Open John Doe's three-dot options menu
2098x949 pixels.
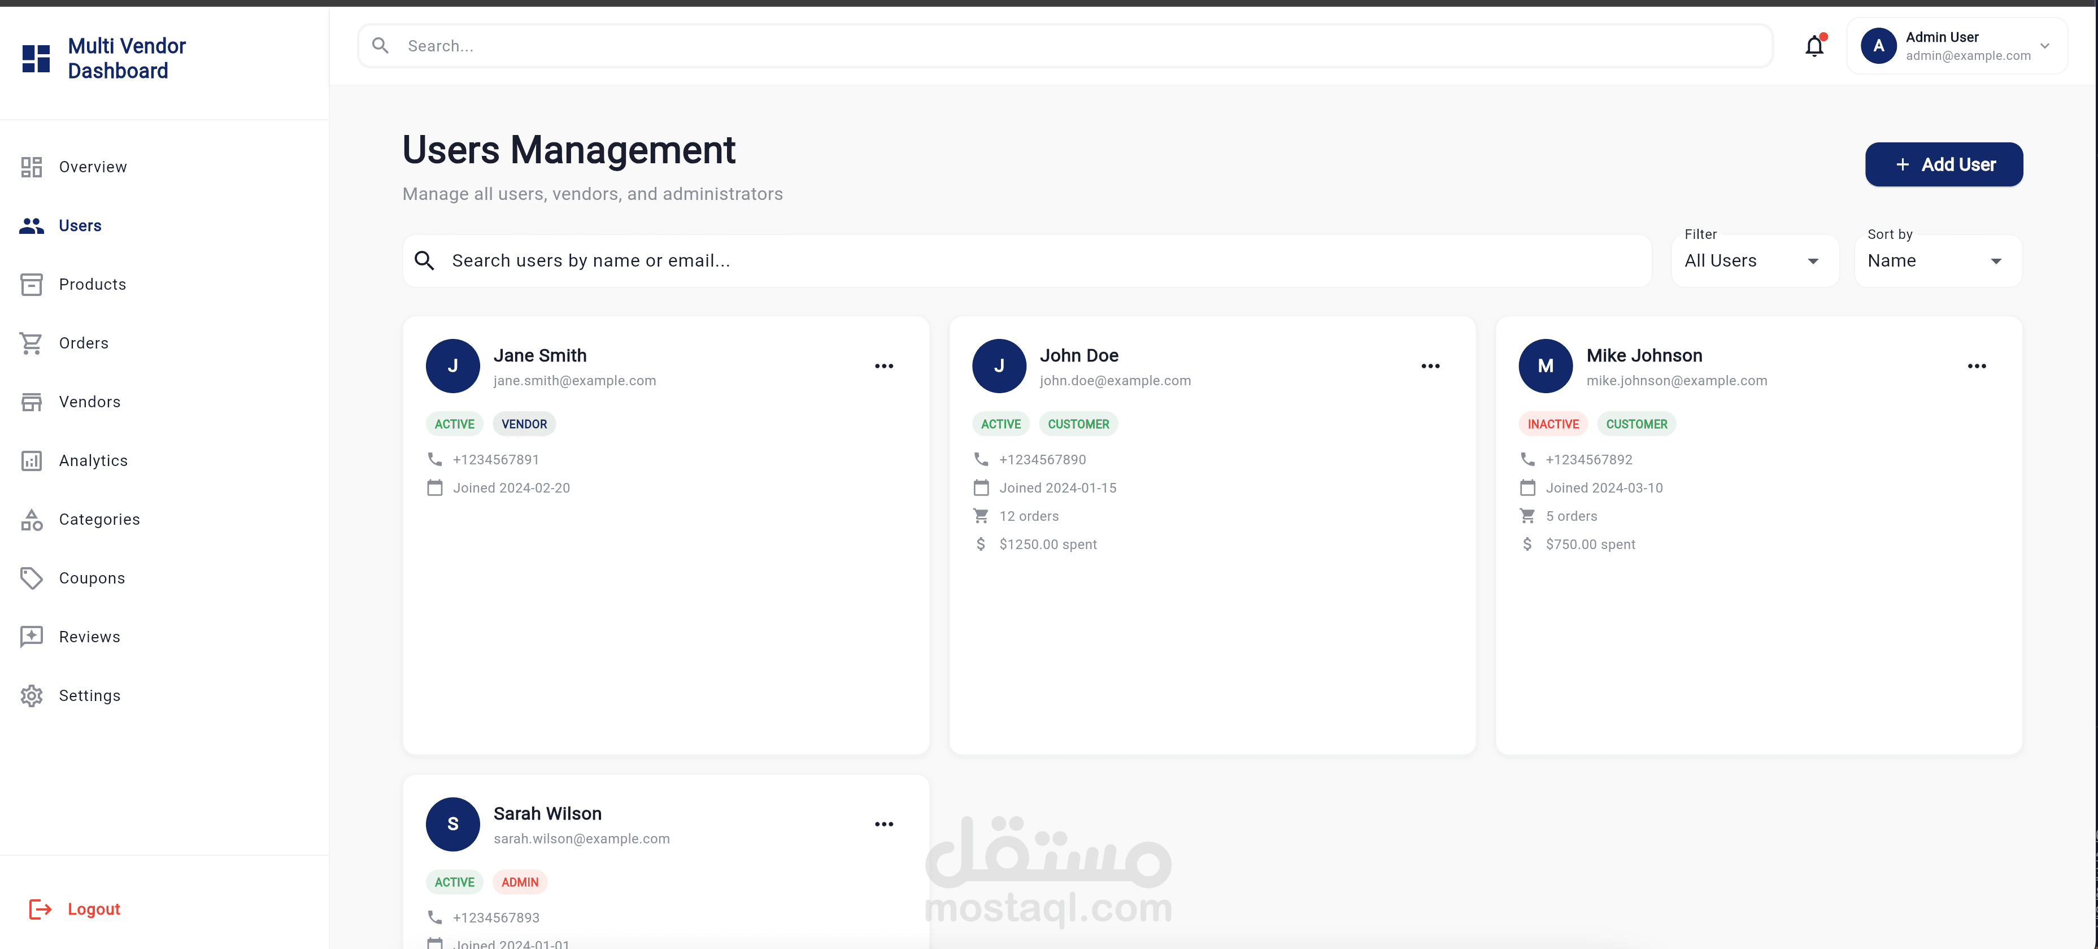point(1430,367)
